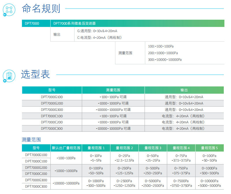Viewport: 231px width, 194px height.
Task: Click -100~100Pa 可调 in the DPT7000G100 row
Action: pyautogui.click(x=113, y=97)
